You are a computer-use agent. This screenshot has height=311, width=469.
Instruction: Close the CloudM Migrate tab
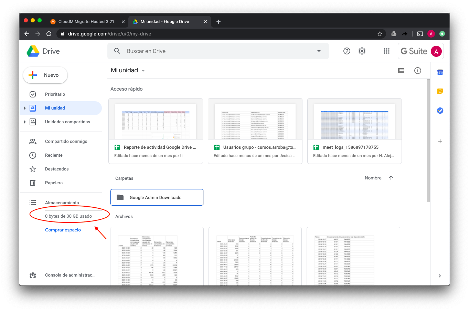tap(123, 22)
